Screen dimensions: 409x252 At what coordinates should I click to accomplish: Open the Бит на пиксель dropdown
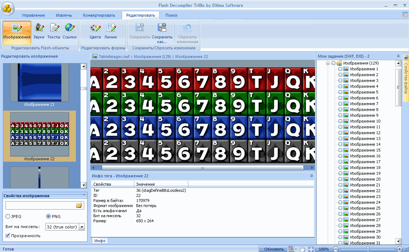point(82,227)
